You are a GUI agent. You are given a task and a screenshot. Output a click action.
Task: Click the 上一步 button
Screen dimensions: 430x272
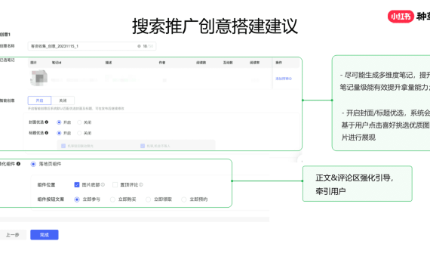tap(13, 235)
